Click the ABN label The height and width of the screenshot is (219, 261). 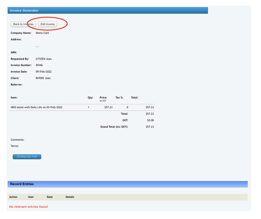coord(14,52)
